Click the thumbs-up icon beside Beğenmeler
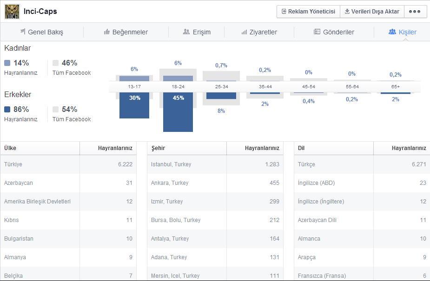Image resolution: width=430 pixels, height=281 pixels. pyautogui.click(x=107, y=32)
